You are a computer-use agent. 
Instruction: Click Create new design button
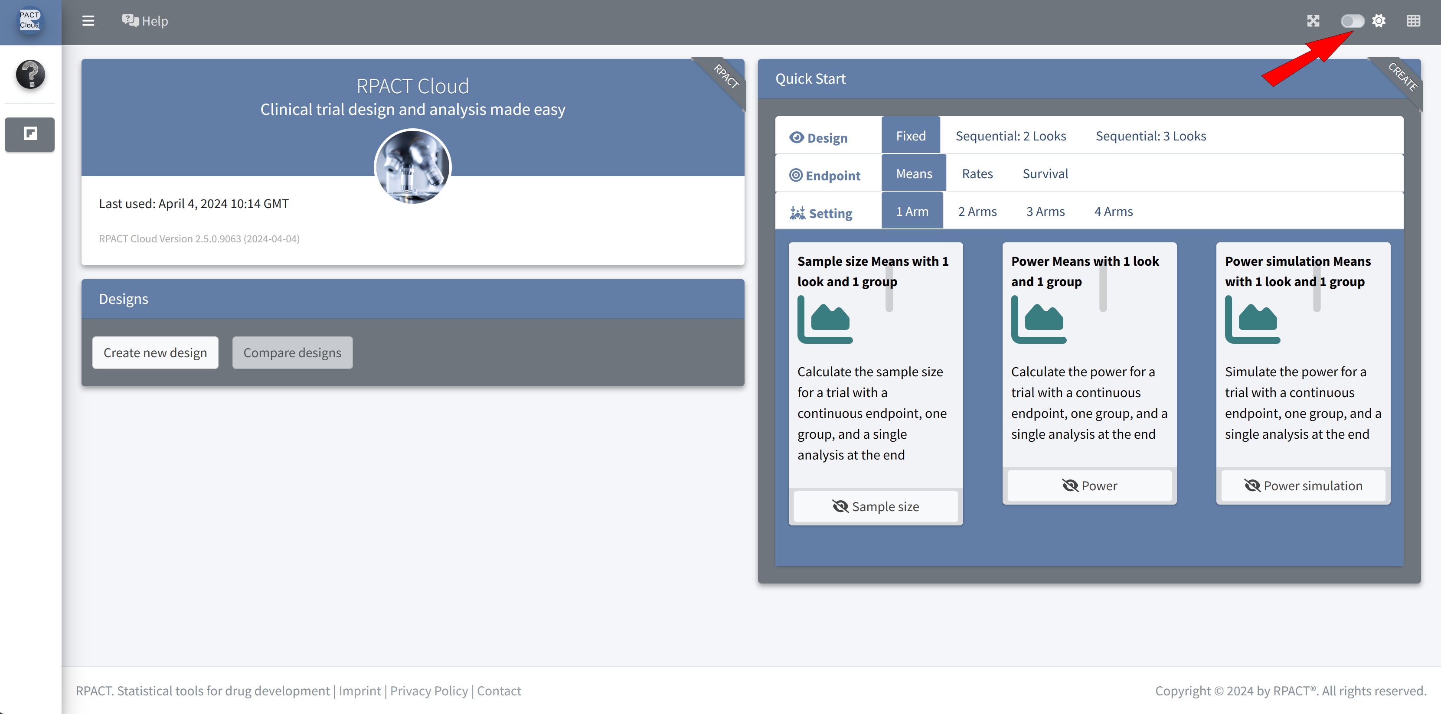coord(155,353)
